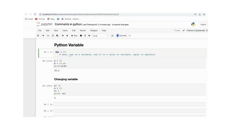Image resolution: width=231 pixels, height=130 pixels.
Task: Open command palette keyboard icon
Action: pos(112,35)
